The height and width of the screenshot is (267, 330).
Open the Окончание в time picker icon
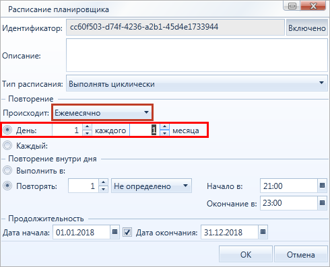coord(322,203)
